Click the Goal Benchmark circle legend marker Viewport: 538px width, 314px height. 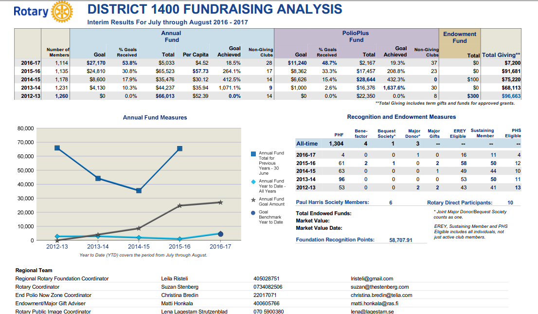pyautogui.click(x=253, y=213)
